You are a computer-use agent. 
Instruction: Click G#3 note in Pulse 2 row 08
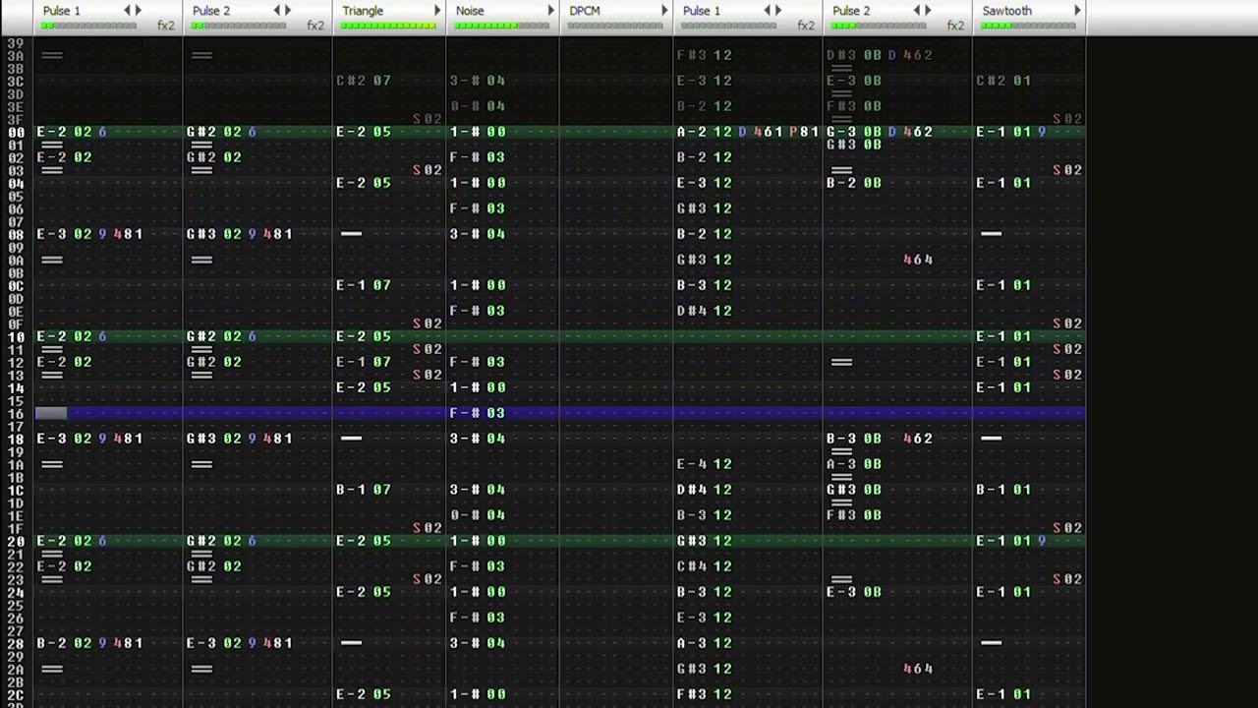click(x=201, y=234)
